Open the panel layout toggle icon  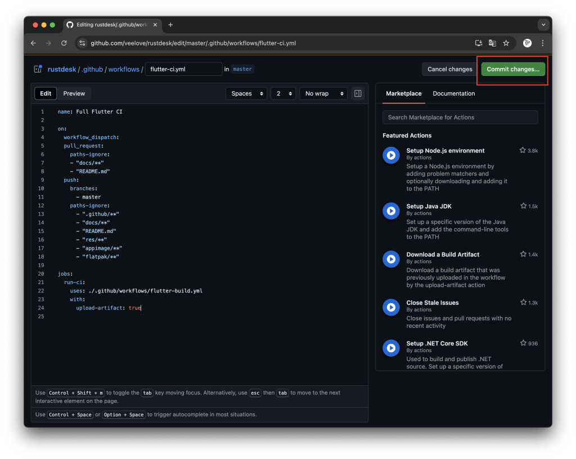[358, 93]
